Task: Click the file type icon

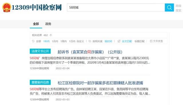Action: click(151, 41)
